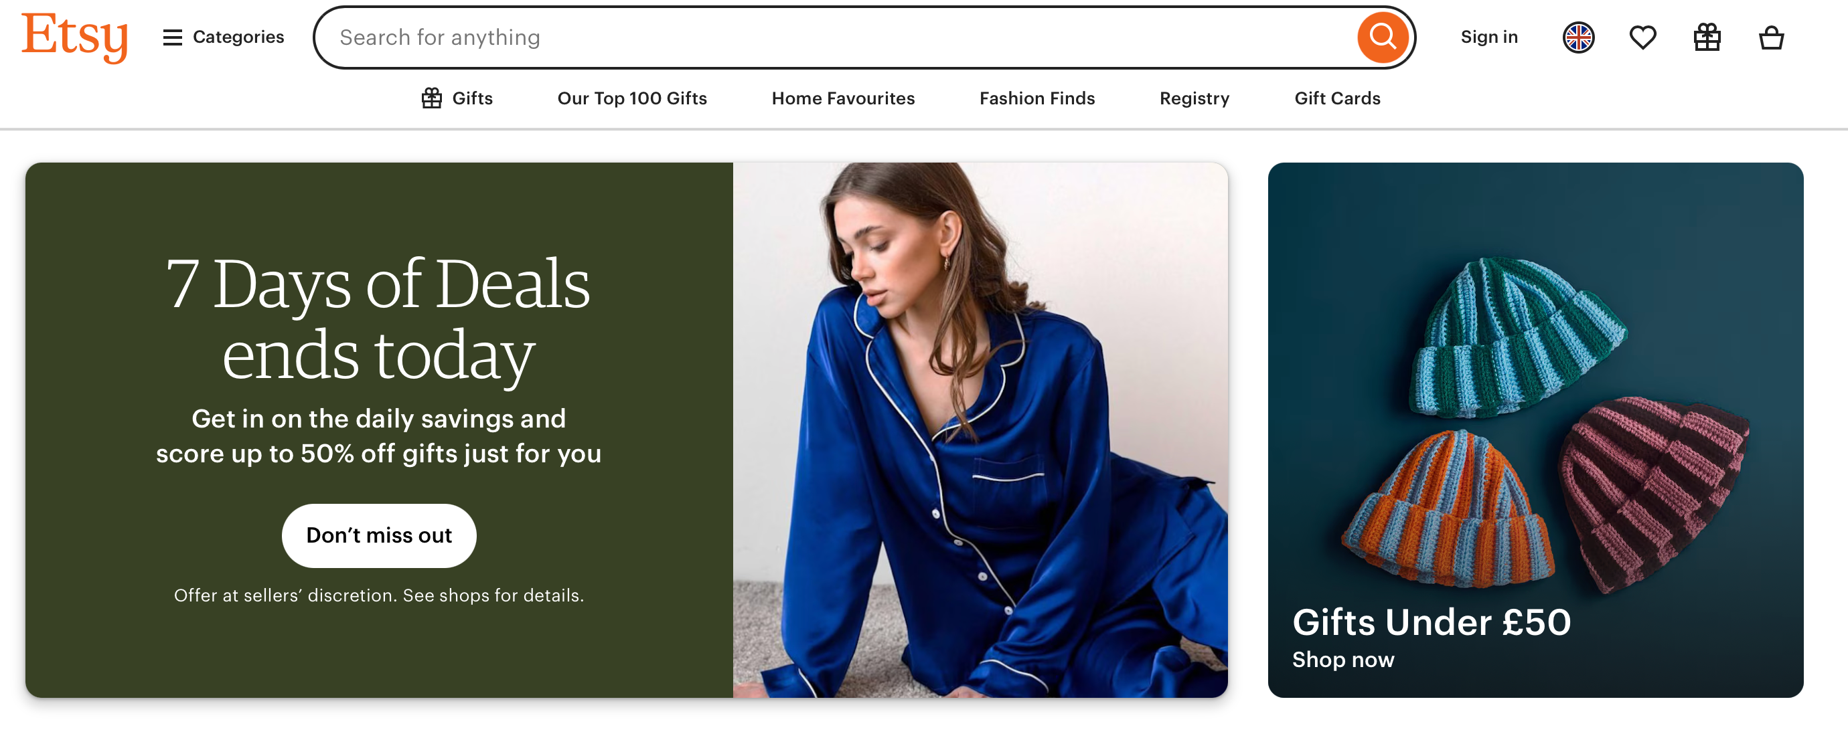
Task: Click into the Search for anything field
Action: click(825, 37)
